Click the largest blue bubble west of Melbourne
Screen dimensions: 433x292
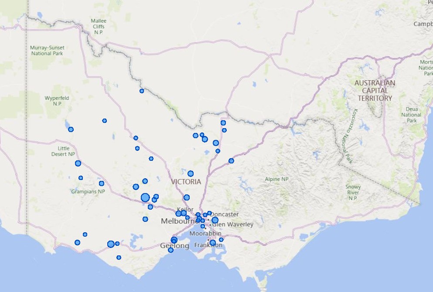pyautogui.click(x=145, y=198)
